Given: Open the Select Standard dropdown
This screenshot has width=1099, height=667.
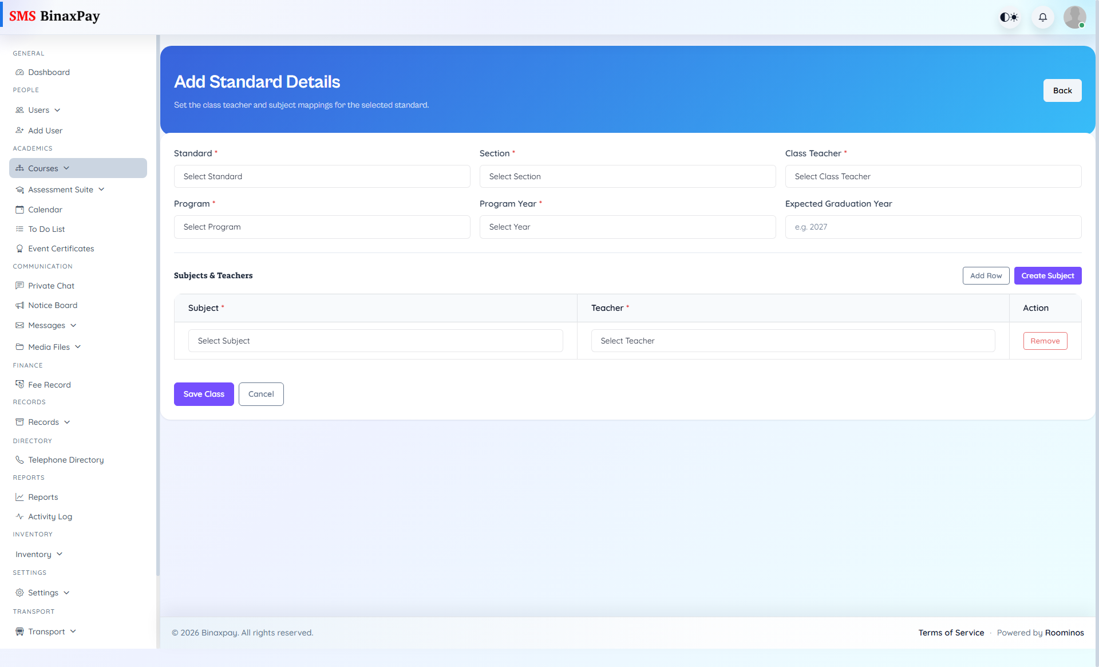Looking at the screenshot, I should tap(322, 176).
